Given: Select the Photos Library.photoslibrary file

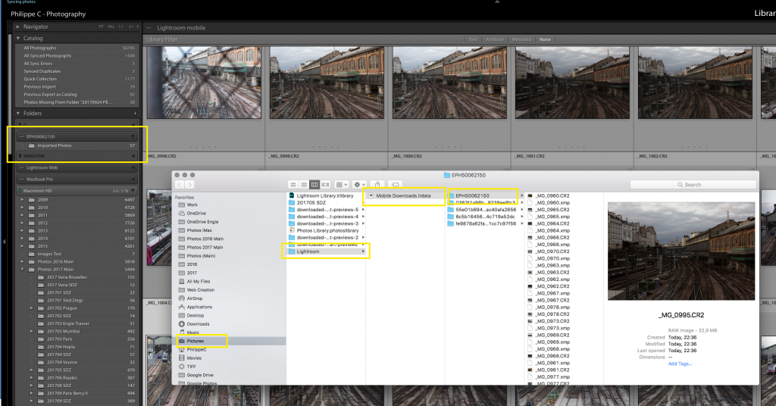Looking at the screenshot, I should pos(327,230).
